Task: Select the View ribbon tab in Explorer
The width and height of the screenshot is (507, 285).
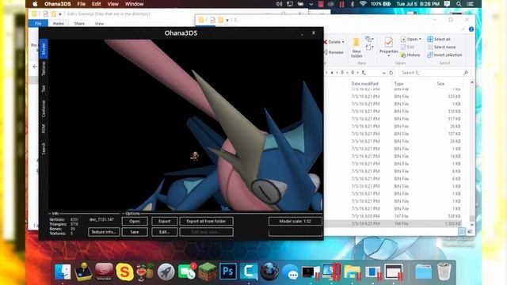Action: tap(99, 24)
